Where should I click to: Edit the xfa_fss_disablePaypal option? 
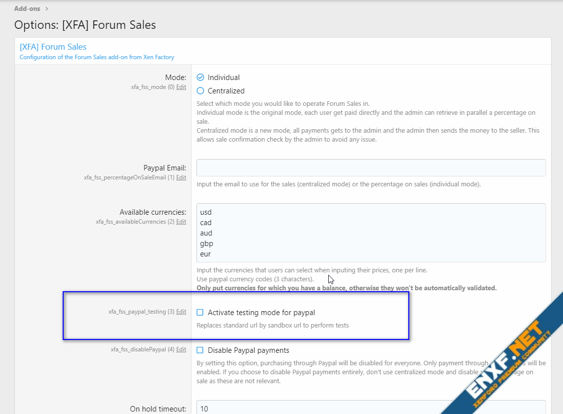181,349
